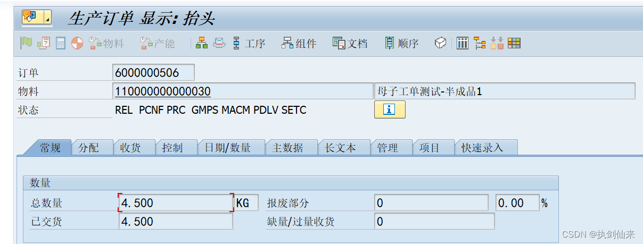
Task: Click the 物料 availability button
Action: (106, 43)
